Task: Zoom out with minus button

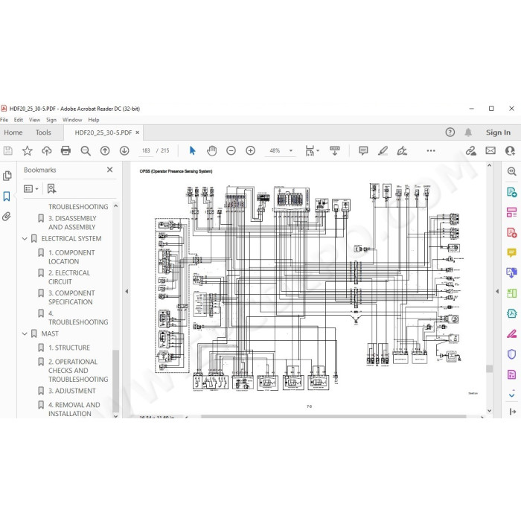Action: pos(231,151)
